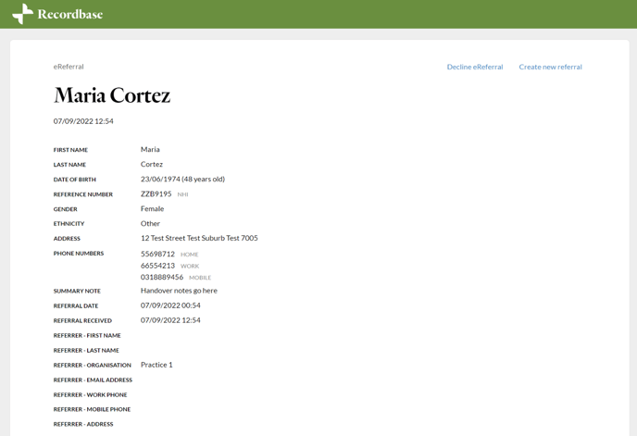The height and width of the screenshot is (436, 637).
Task: Select first name value Maria
Action: coord(150,150)
